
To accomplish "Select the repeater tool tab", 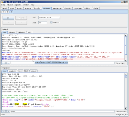I will coord(46,8).
